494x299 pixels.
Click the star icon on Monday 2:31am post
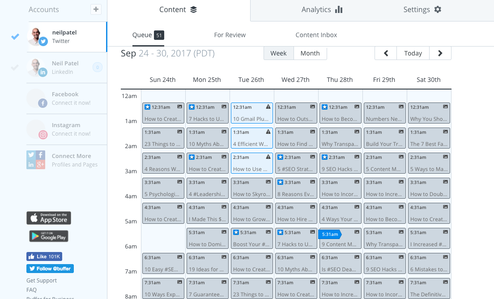coord(192,157)
